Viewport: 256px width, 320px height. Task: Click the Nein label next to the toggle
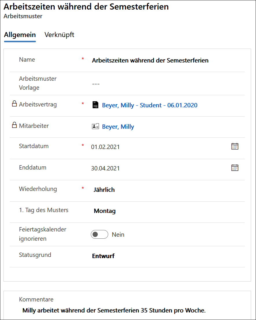click(118, 234)
